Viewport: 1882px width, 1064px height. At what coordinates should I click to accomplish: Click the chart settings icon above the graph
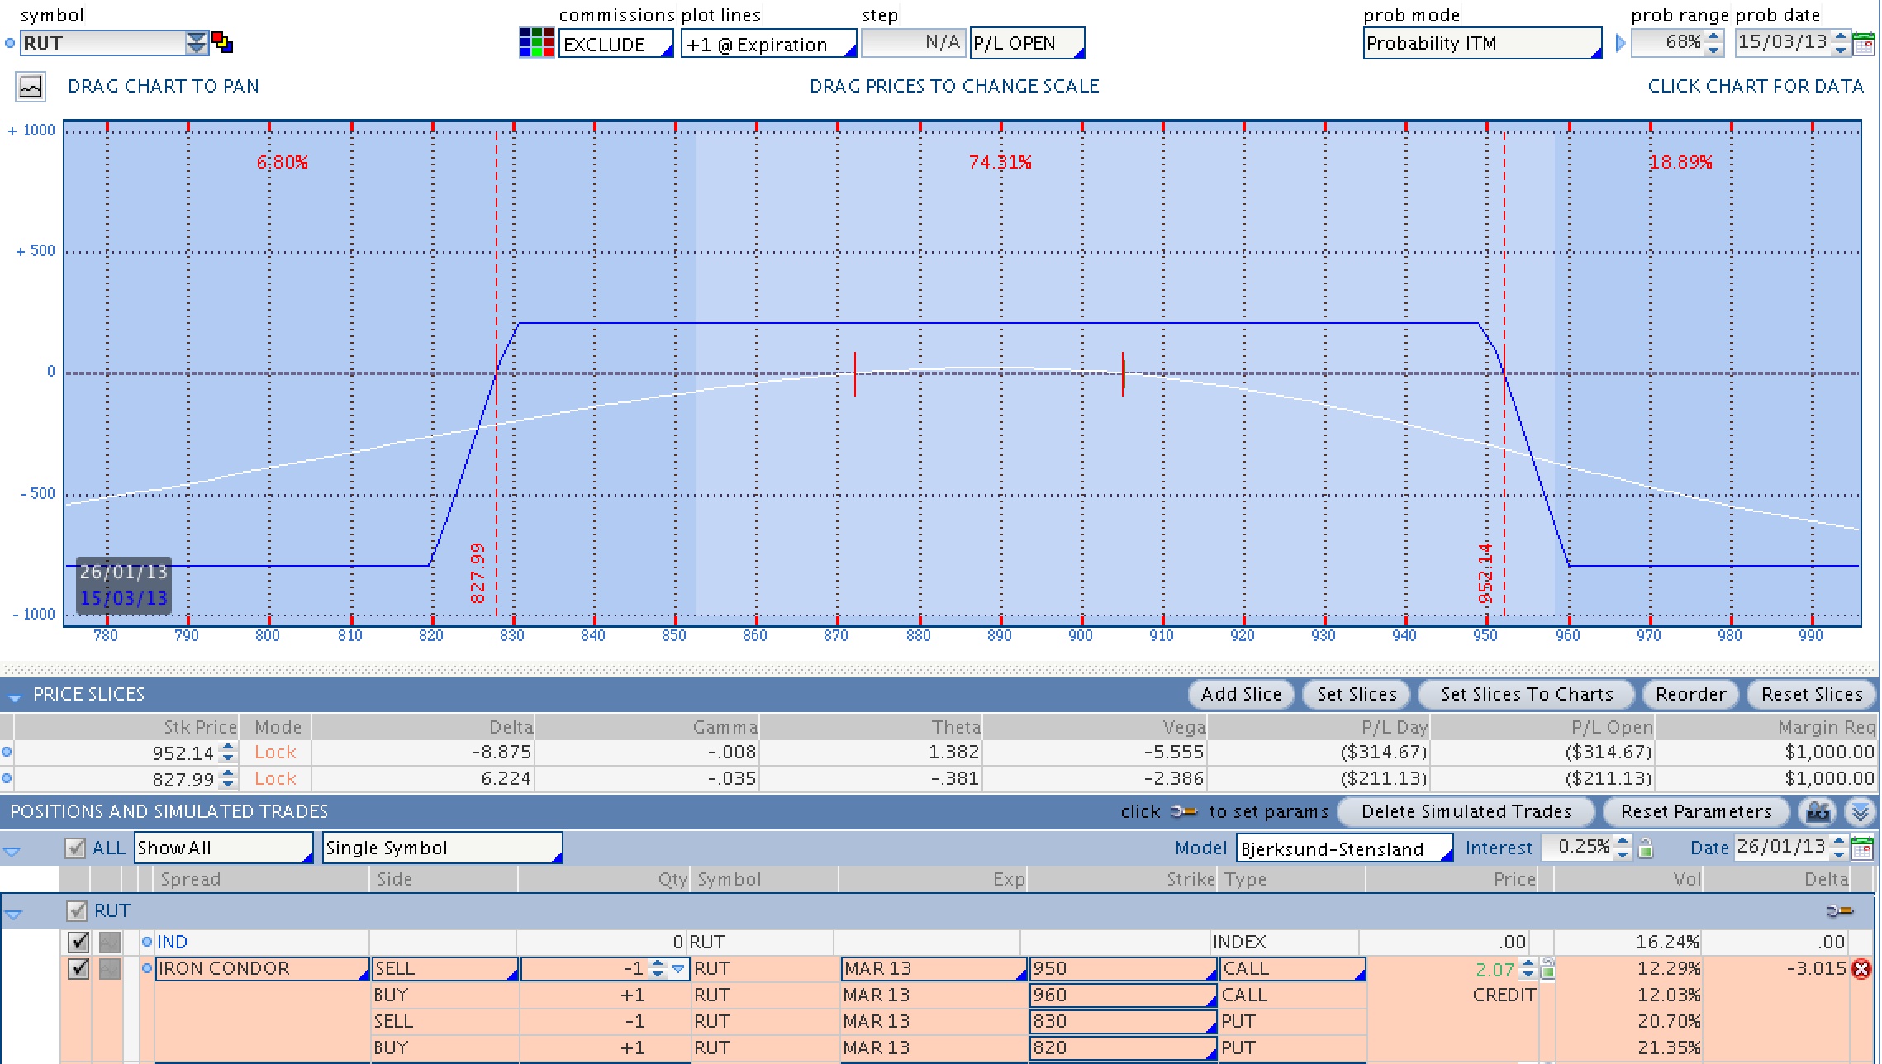[x=31, y=87]
